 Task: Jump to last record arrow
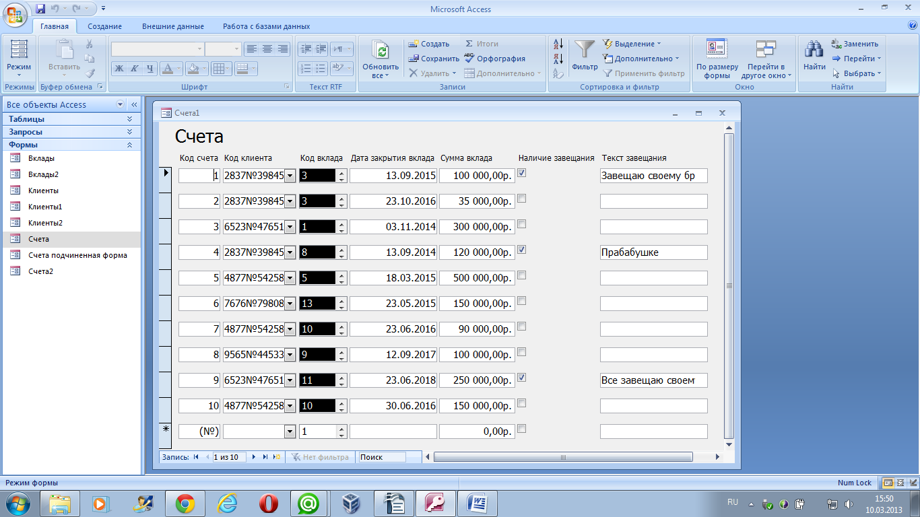point(265,457)
